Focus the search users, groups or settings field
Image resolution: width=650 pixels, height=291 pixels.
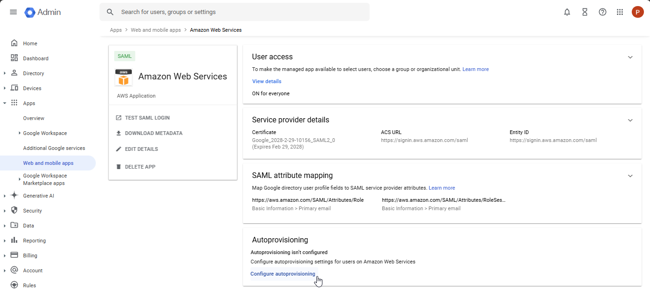click(x=235, y=12)
